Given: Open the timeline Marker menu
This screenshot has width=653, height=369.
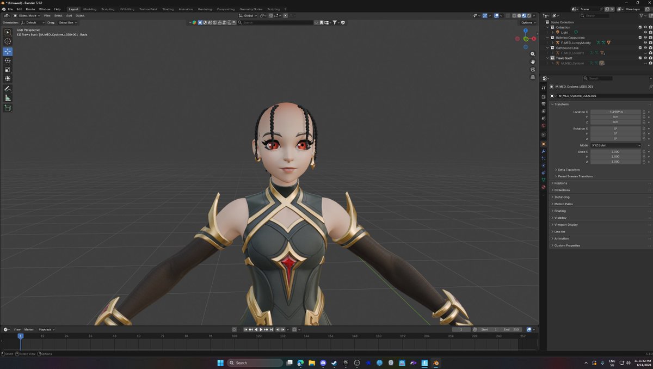Looking at the screenshot, I should click(29, 329).
